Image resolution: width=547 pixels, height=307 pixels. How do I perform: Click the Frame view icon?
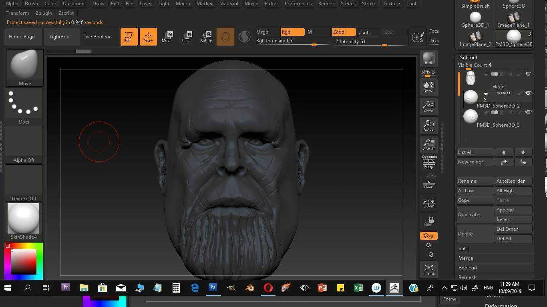coord(428,269)
